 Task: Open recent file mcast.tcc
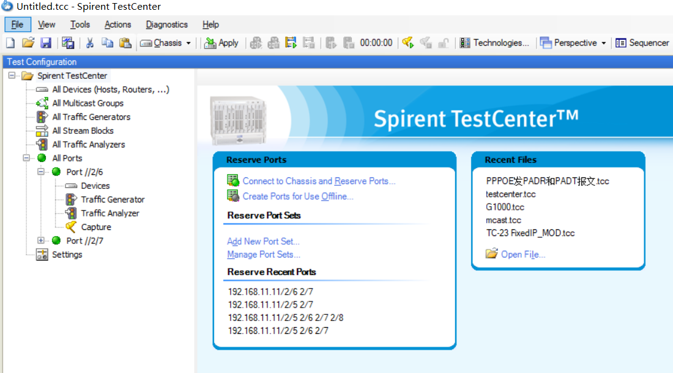(x=504, y=220)
